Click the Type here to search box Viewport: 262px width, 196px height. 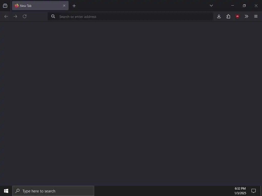coord(53,191)
